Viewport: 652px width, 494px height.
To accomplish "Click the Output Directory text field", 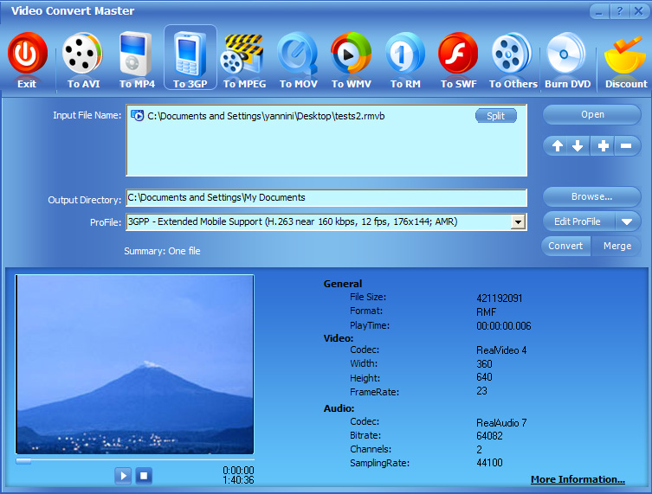I will coord(326,197).
